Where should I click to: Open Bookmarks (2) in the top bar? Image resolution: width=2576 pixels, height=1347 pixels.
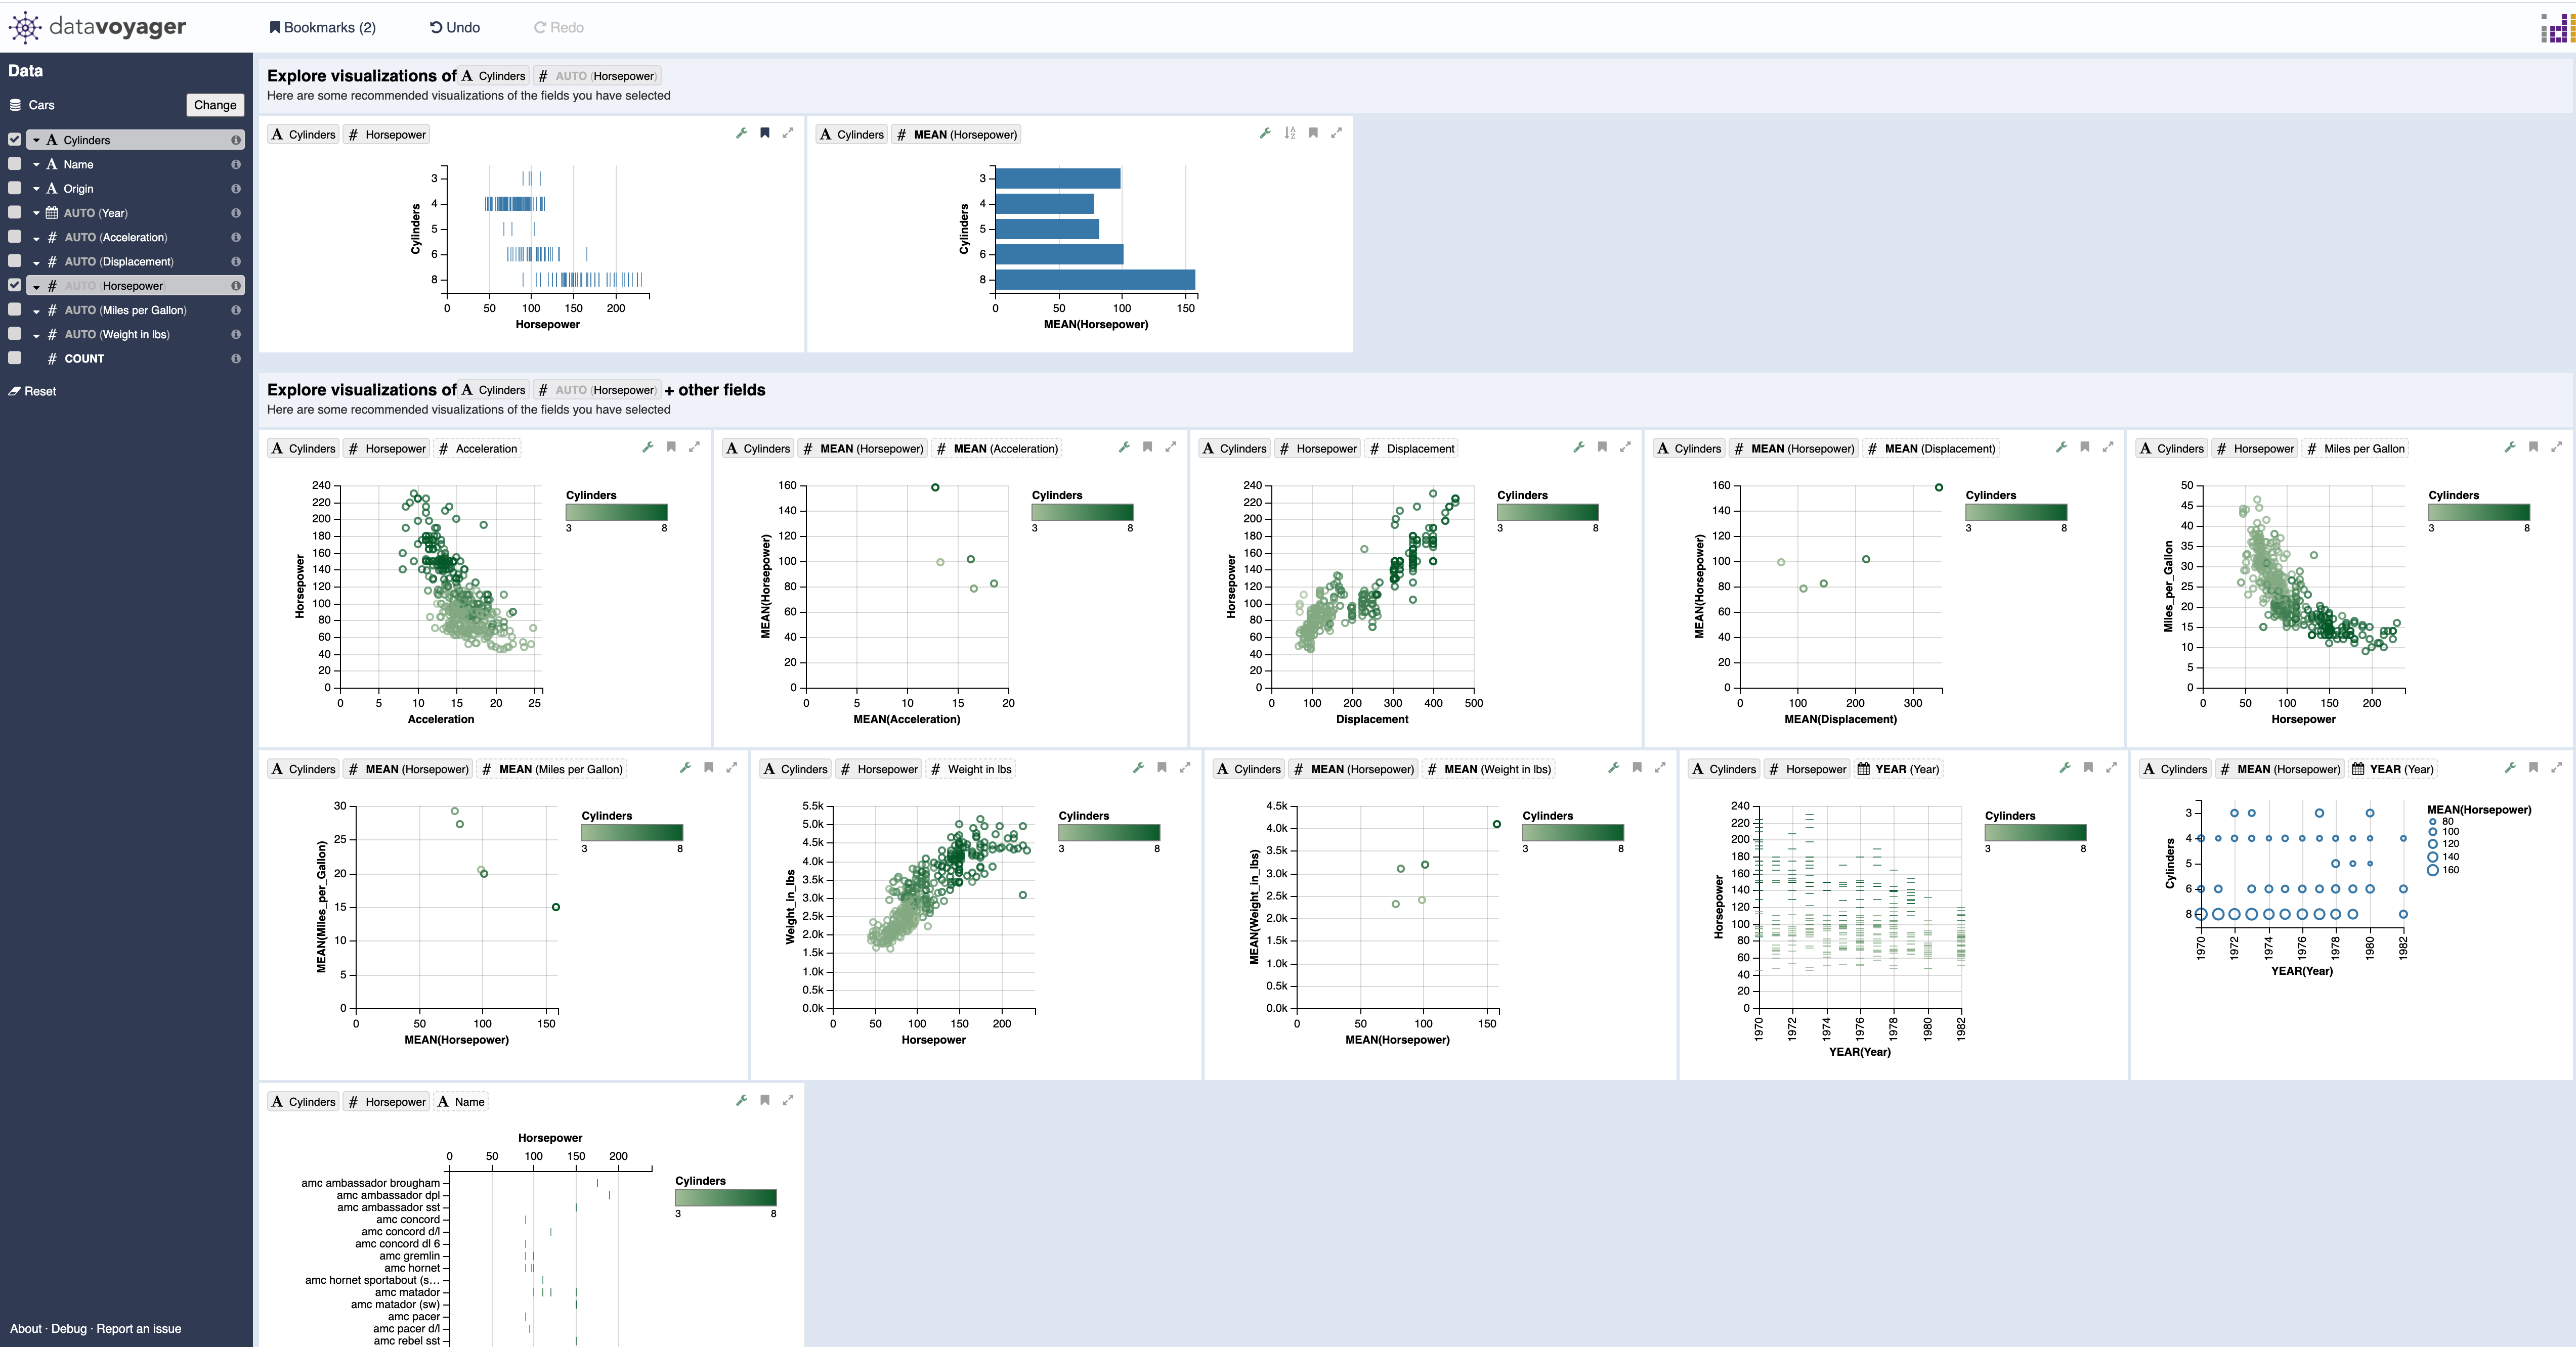322,27
